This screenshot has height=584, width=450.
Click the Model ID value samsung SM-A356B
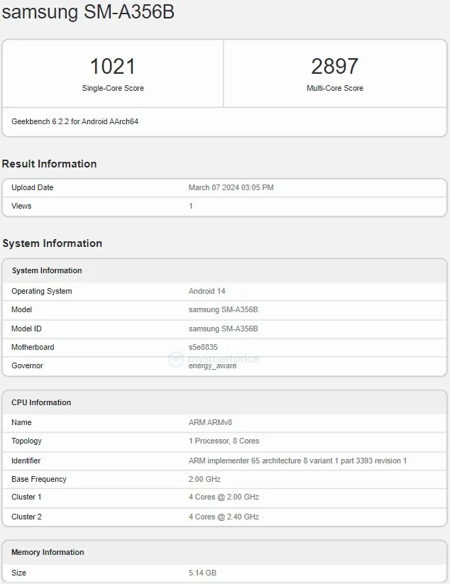click(223, 329)
